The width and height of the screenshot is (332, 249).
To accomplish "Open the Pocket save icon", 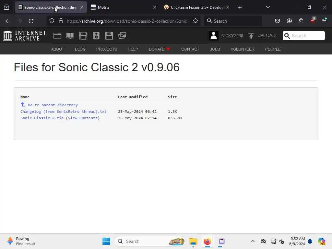I will [x=278, y=21].
